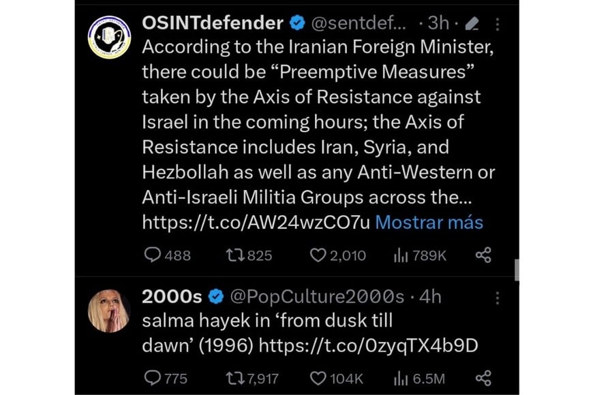Open more options menu on 2000s tweet
The width and height of the screenshot is (593, 395).
pos(498,298)
